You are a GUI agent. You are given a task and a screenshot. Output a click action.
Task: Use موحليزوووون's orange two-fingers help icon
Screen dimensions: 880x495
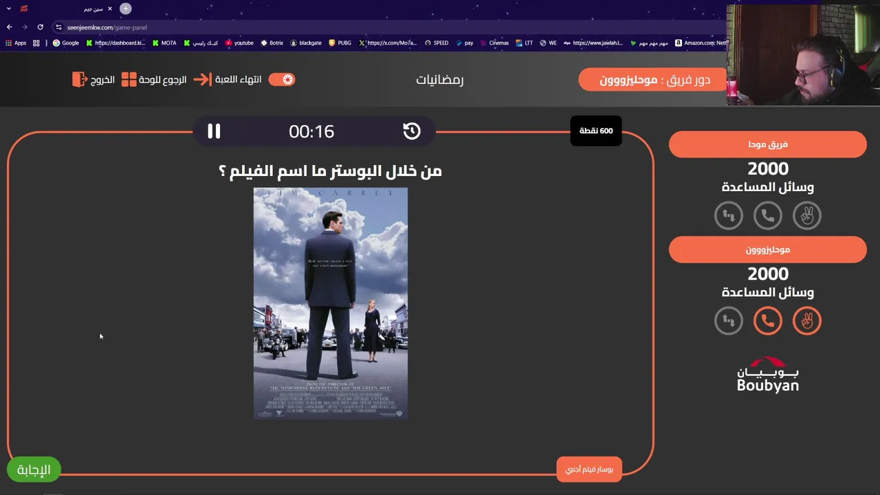[807, 320]
